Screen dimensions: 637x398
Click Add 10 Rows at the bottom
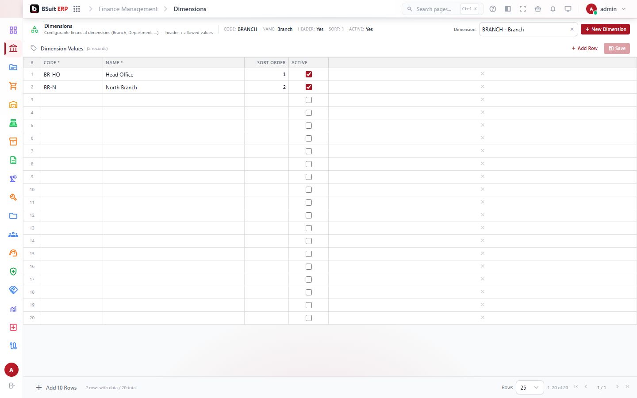[56, 387]
